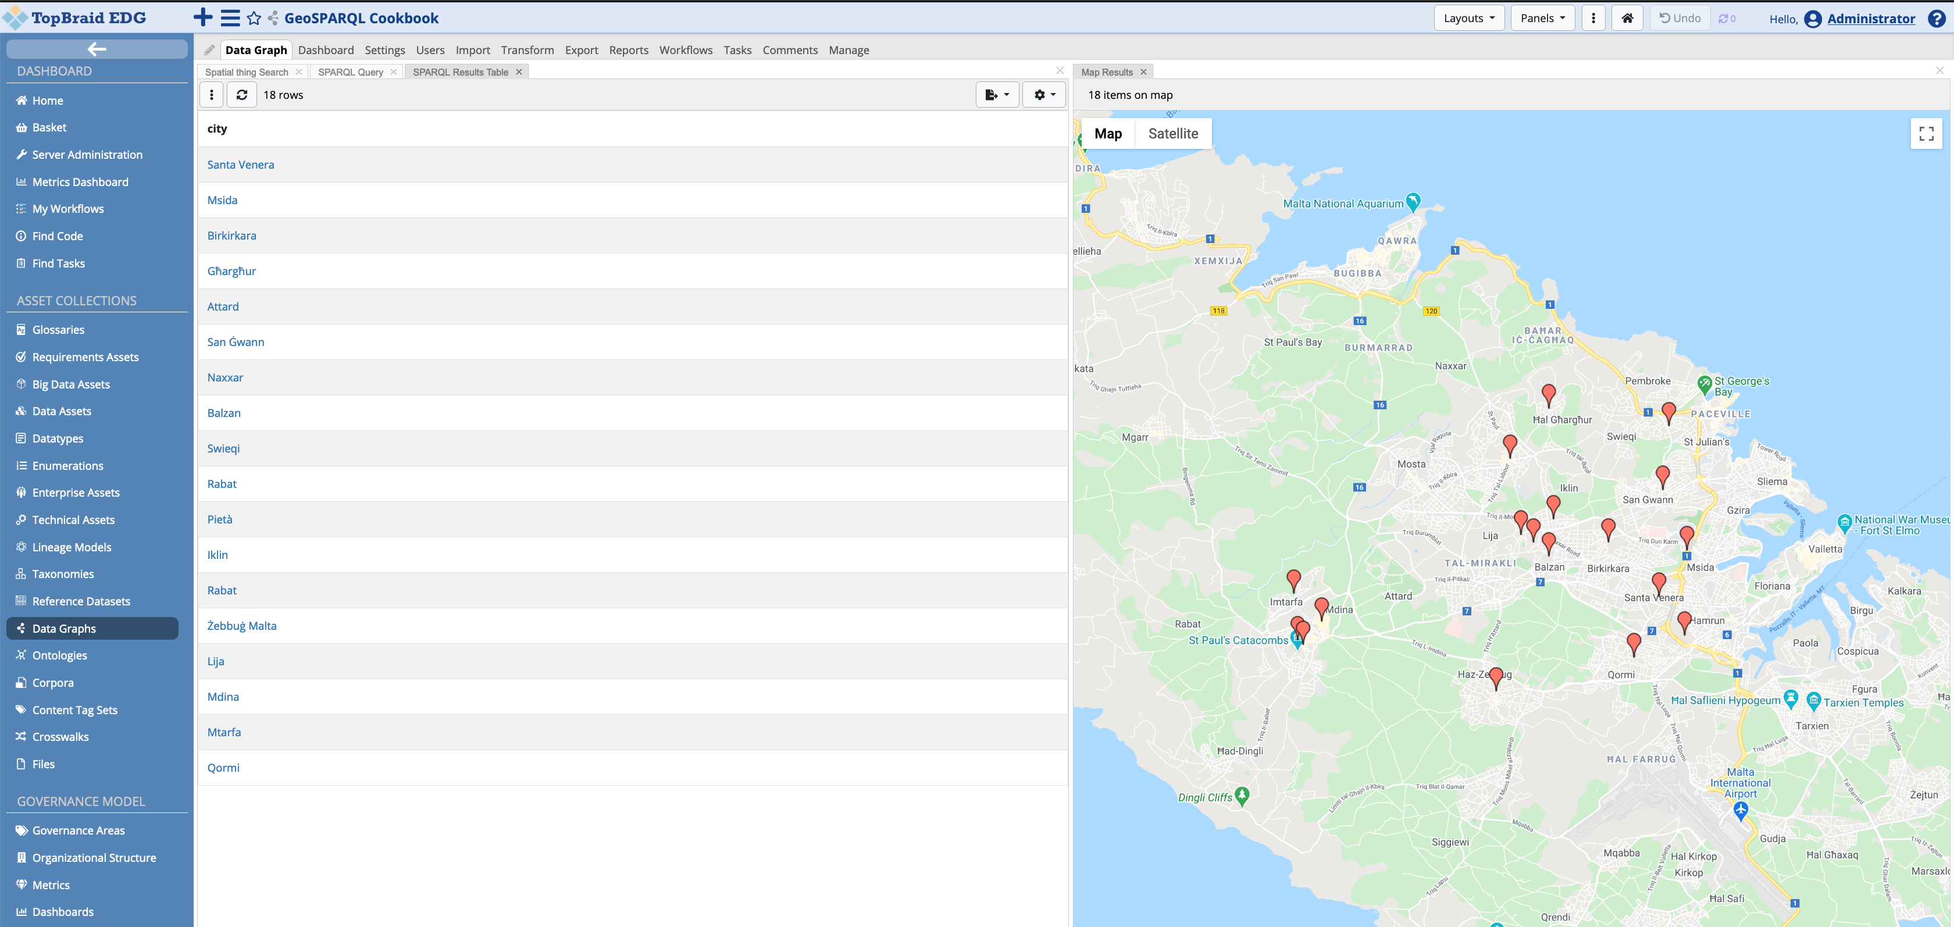
Task: Open the Msida city link in results
Action: coord(222,199)
